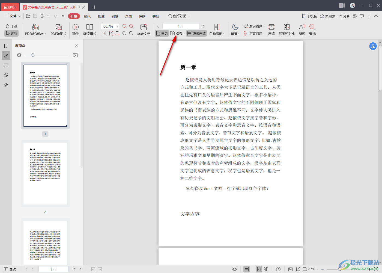Rotate page counterclockwise in toolbar
Screen dimensions: 382x273
pos(124,33)
